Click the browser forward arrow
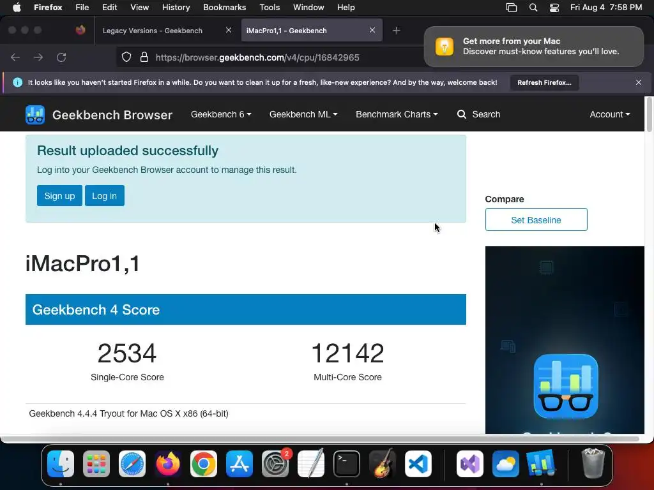This screenshot has width=654, height=490. click(x=38, y=57)
